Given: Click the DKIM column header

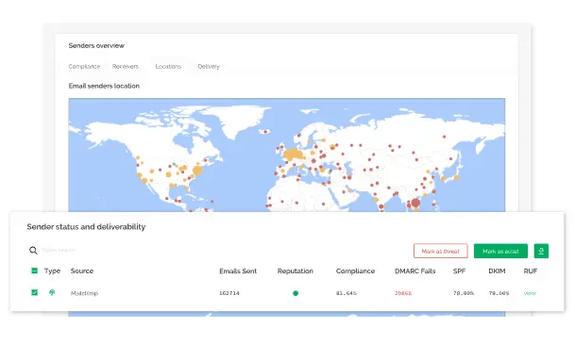Looking at the screenshot, I should [x=497, y=271].
